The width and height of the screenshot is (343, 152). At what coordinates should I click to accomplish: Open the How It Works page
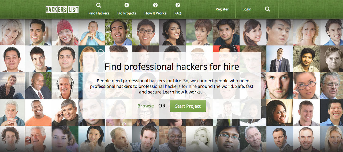coord(155,13)
